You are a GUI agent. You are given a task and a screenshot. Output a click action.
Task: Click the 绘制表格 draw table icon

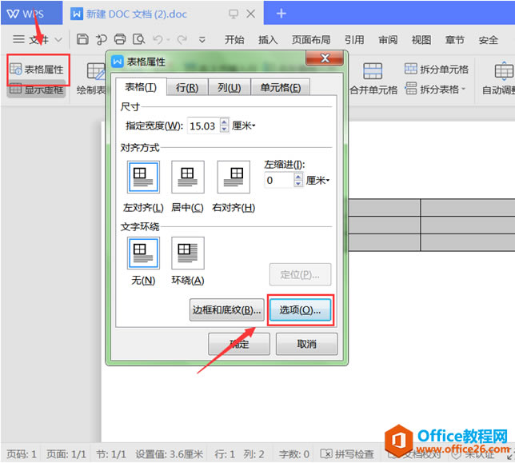click(95, 71)
